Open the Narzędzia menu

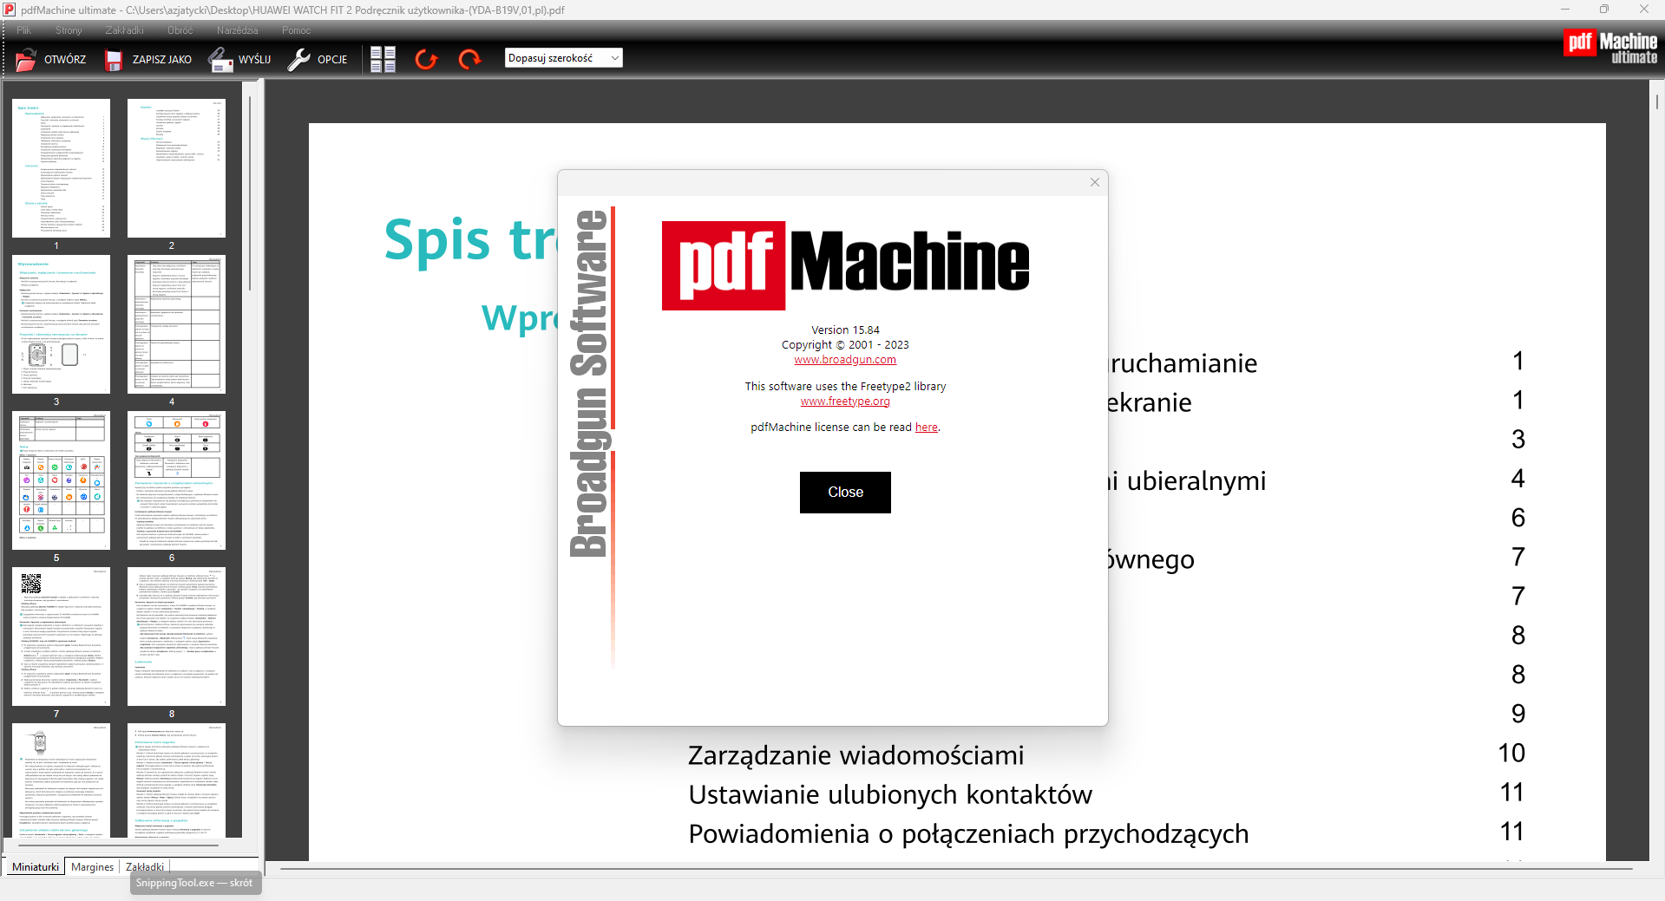pos(238,30)
